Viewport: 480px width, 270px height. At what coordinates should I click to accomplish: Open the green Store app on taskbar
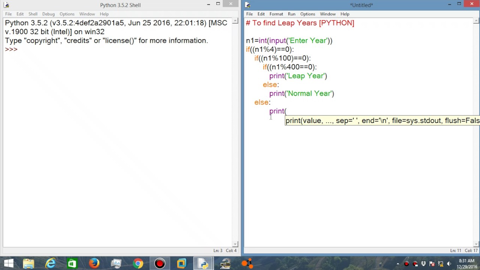click(72, 264)
